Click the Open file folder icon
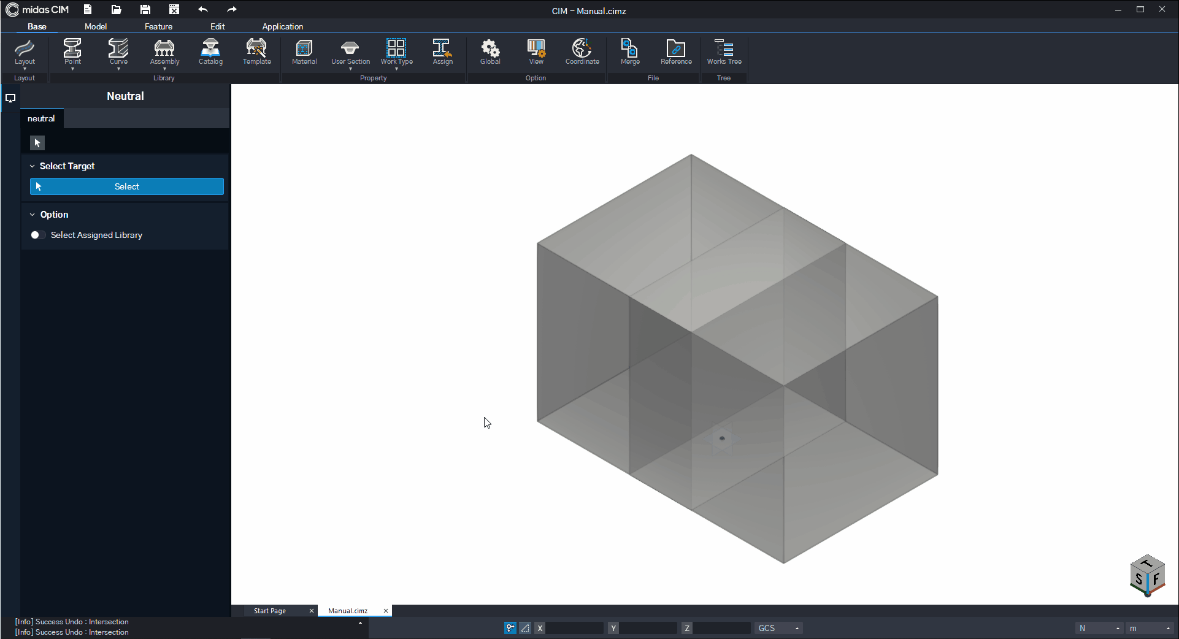1179x639 pixels. pos(116,9)
